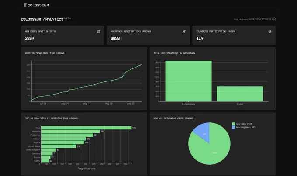Click the Malaysia bar showing 369
This screenshot has width=297, height=176.
70,132
